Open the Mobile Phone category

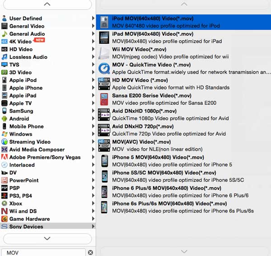[x=48, y=126]
